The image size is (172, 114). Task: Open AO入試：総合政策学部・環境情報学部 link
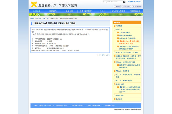[x=128, y=76]
